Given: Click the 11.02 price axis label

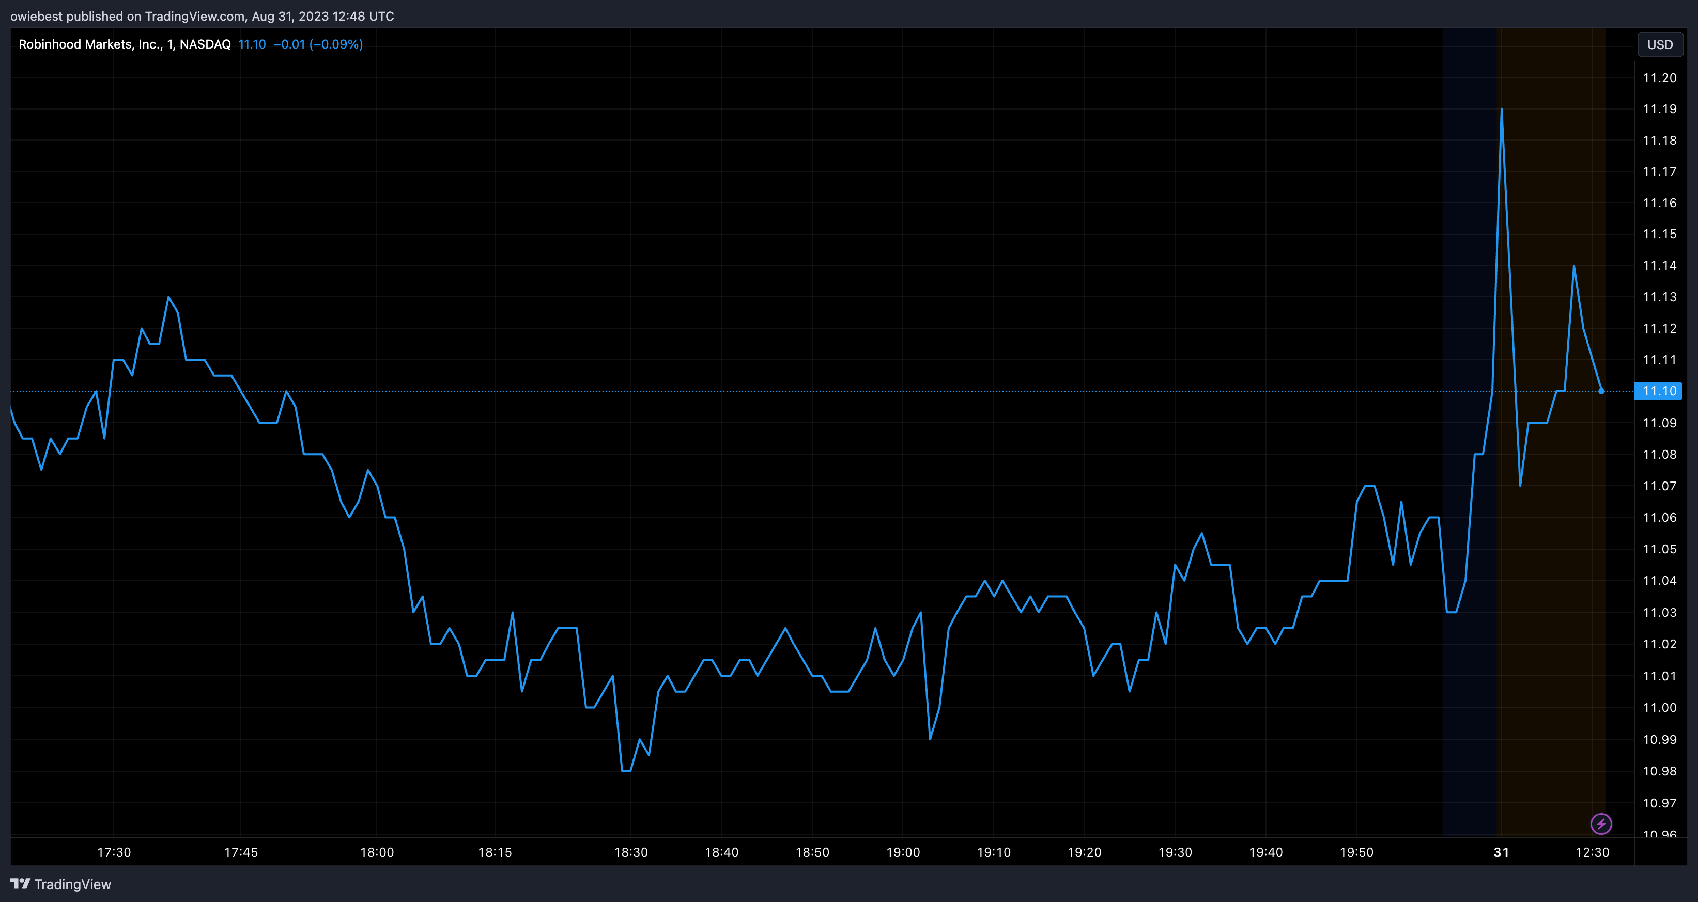Looking at the screenshot, I should point(1660,644).
